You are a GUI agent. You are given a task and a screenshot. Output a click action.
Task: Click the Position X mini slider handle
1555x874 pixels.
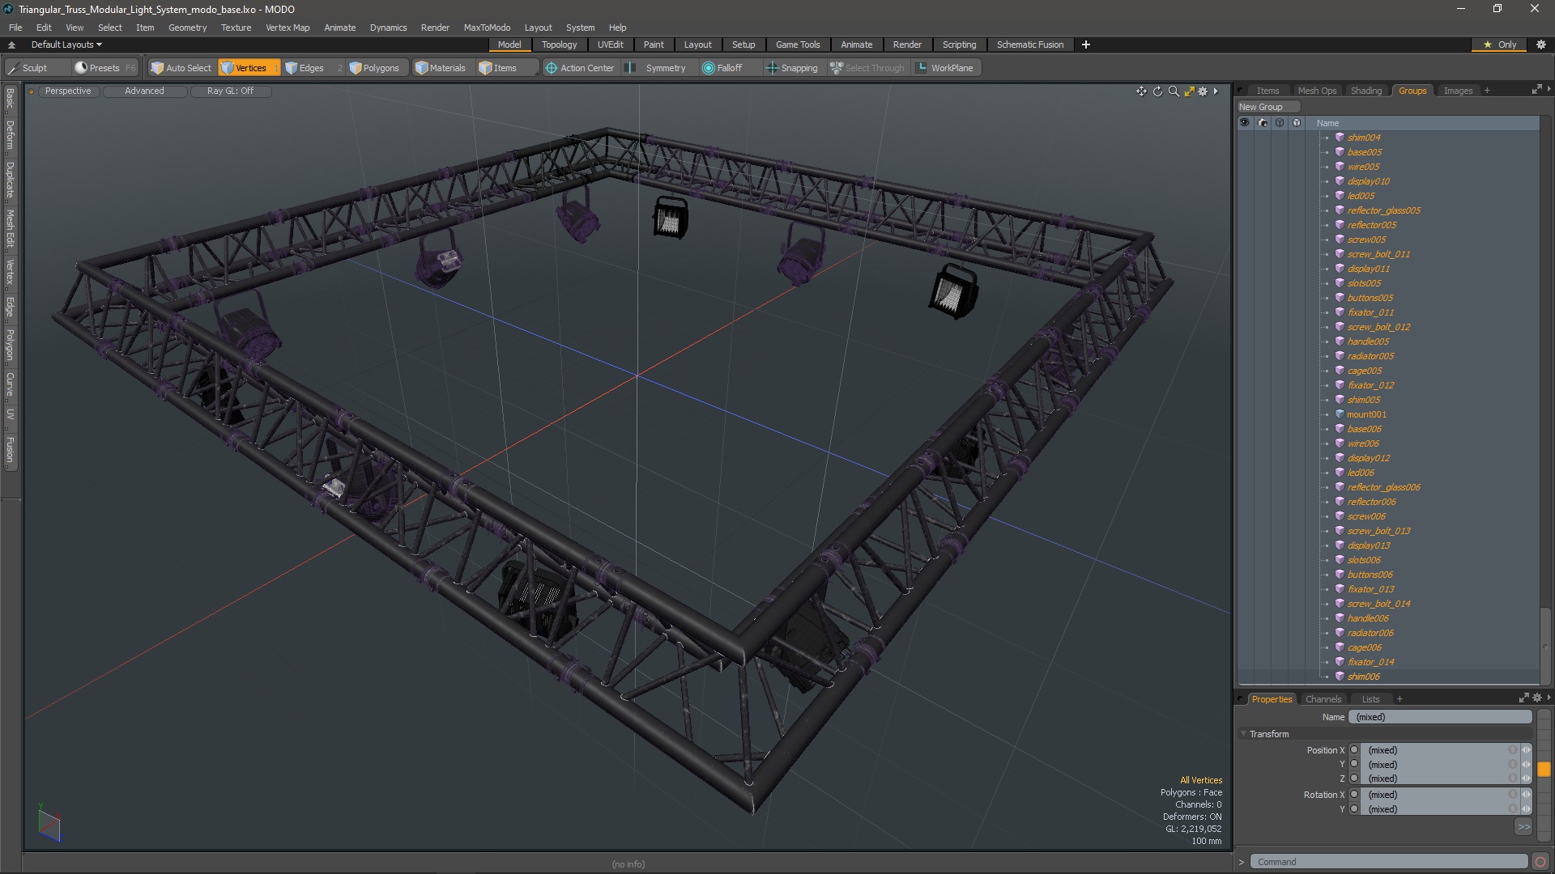pos(1526,750)
